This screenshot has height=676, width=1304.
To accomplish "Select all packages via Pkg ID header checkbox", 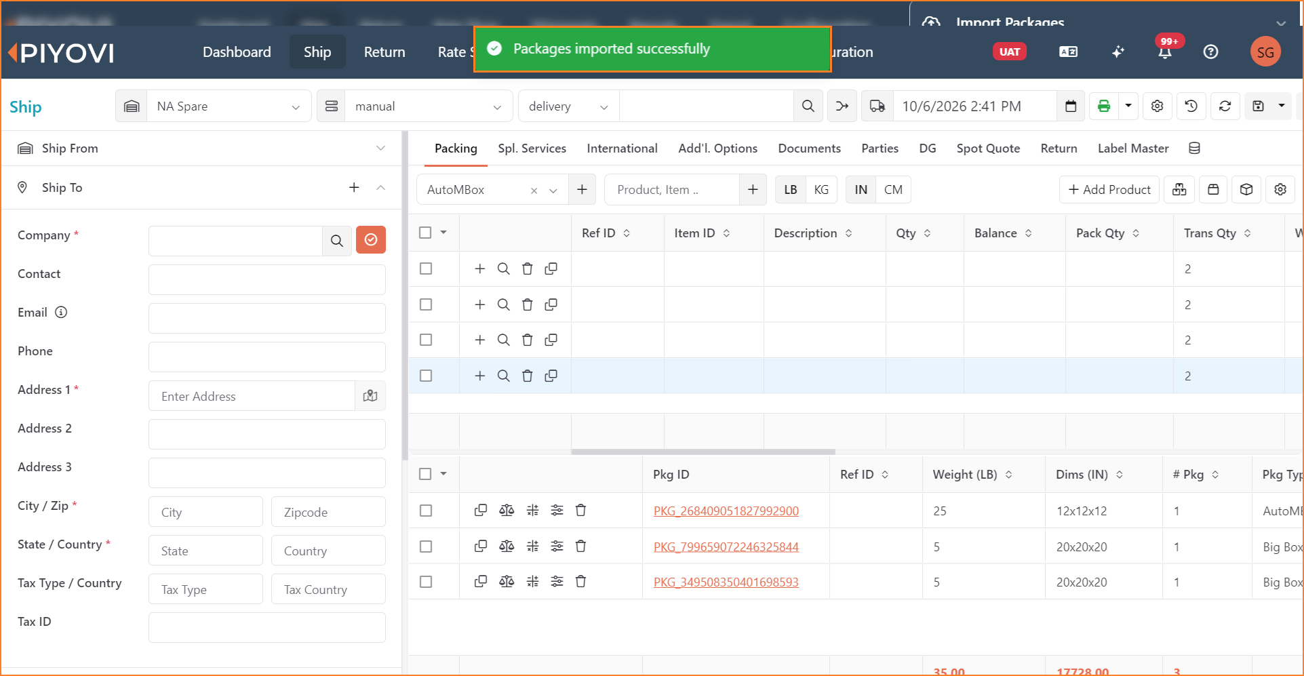I will click(x=425, y=474).
